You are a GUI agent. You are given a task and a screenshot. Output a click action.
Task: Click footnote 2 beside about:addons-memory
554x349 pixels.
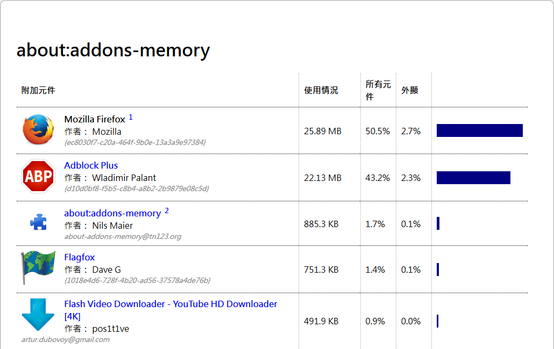click(167, 211)
